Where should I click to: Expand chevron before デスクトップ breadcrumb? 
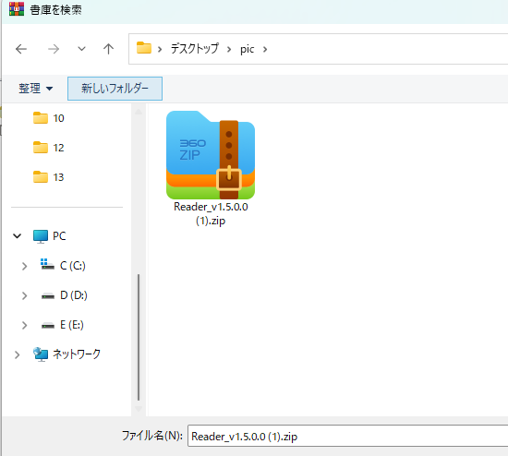[160, 49]
